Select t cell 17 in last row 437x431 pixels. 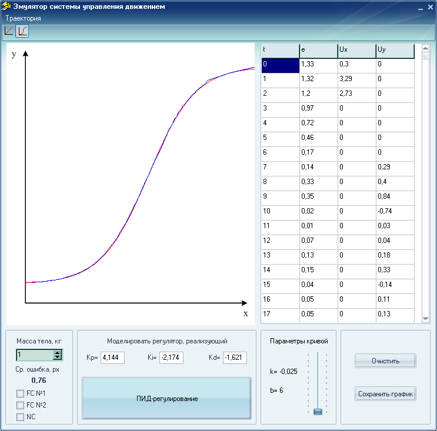(281, 315)
